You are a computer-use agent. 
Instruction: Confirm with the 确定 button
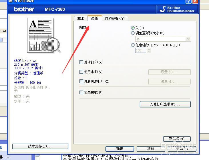coord(120,149)
